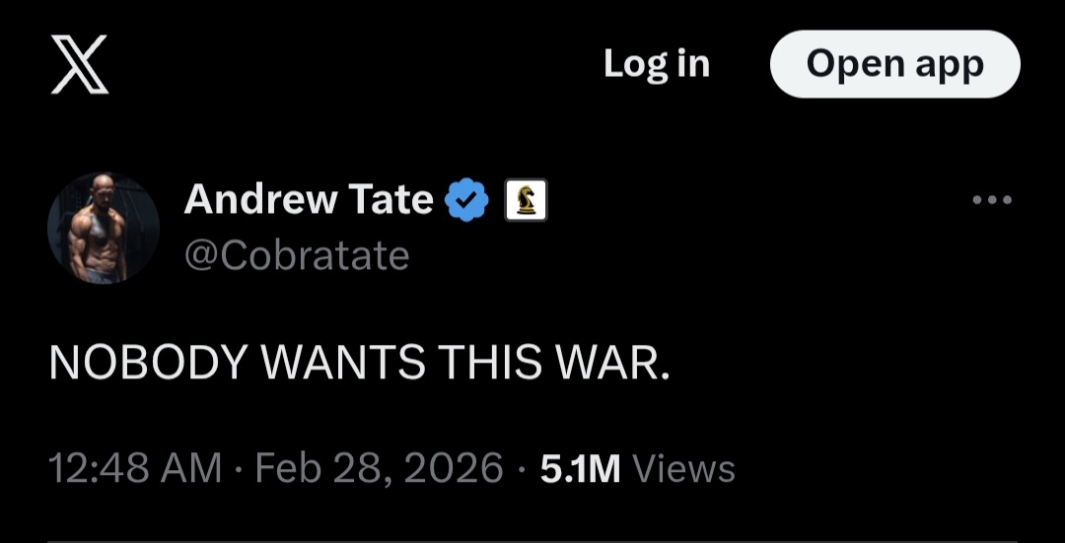Image resolution: width=1065 pixels, height=543 pixels.
Task: Visit the @Cobratate handle link
Action: 297,256
